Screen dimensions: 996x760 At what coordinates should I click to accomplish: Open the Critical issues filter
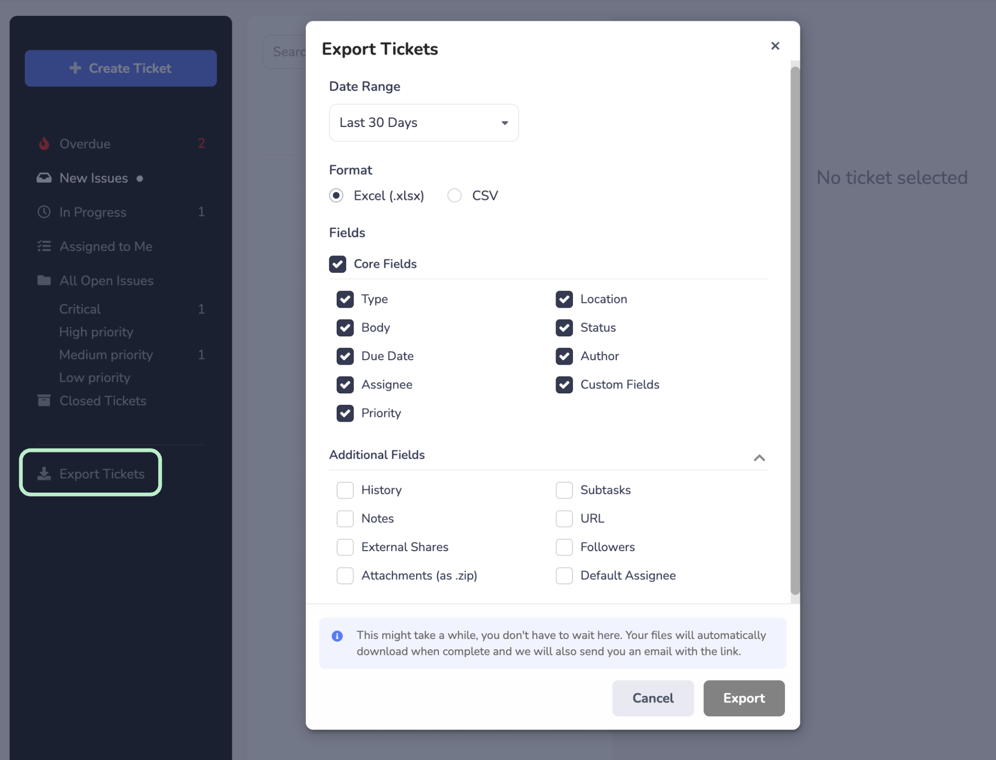coord(80,309)
